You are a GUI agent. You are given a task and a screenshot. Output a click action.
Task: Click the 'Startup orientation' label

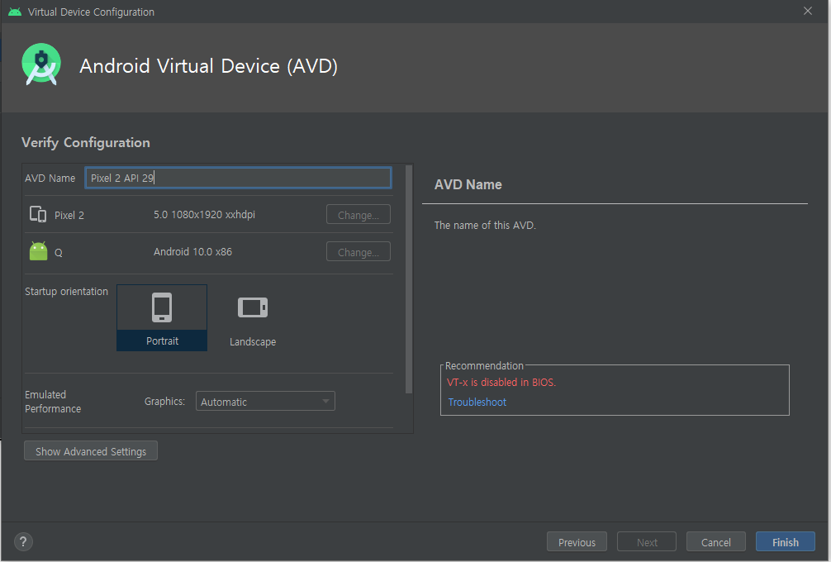click(x=66, y=292)
